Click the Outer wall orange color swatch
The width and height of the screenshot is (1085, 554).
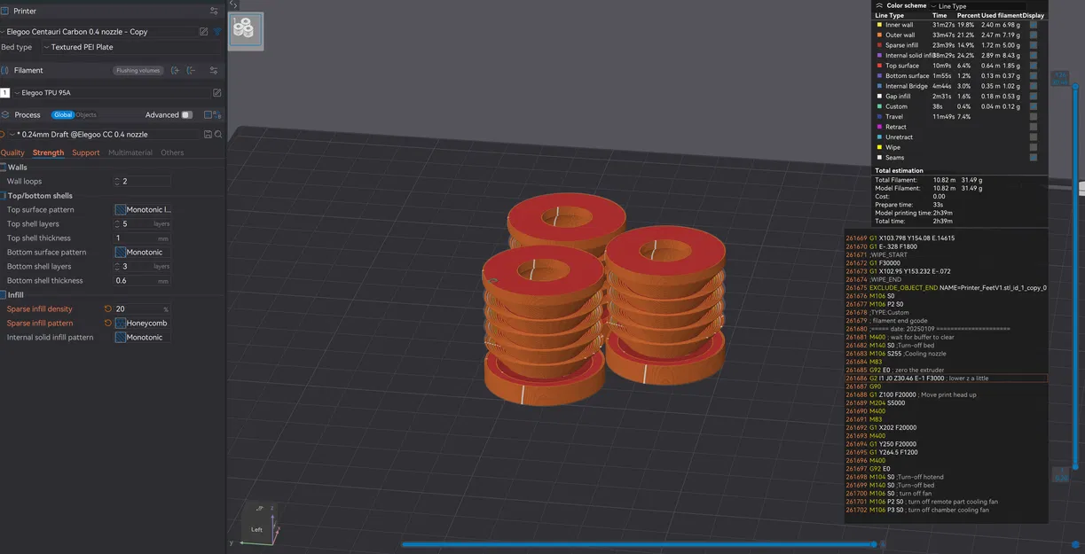[878, 35]
